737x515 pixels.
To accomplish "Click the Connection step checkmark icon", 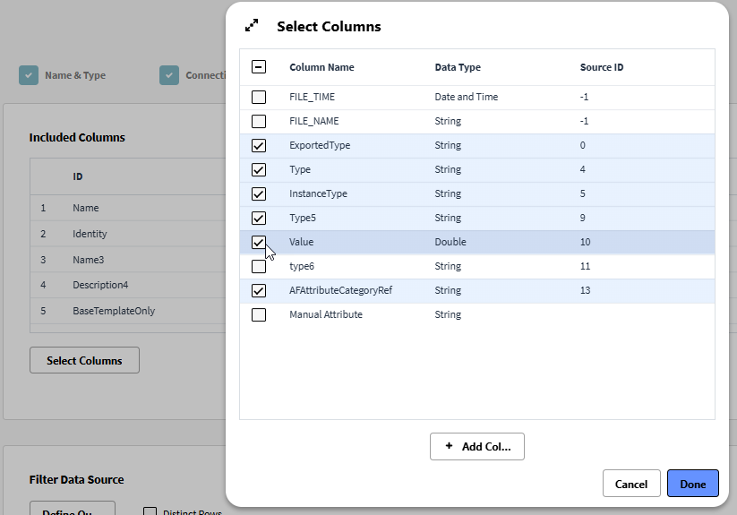I will [x=169, y=75].
